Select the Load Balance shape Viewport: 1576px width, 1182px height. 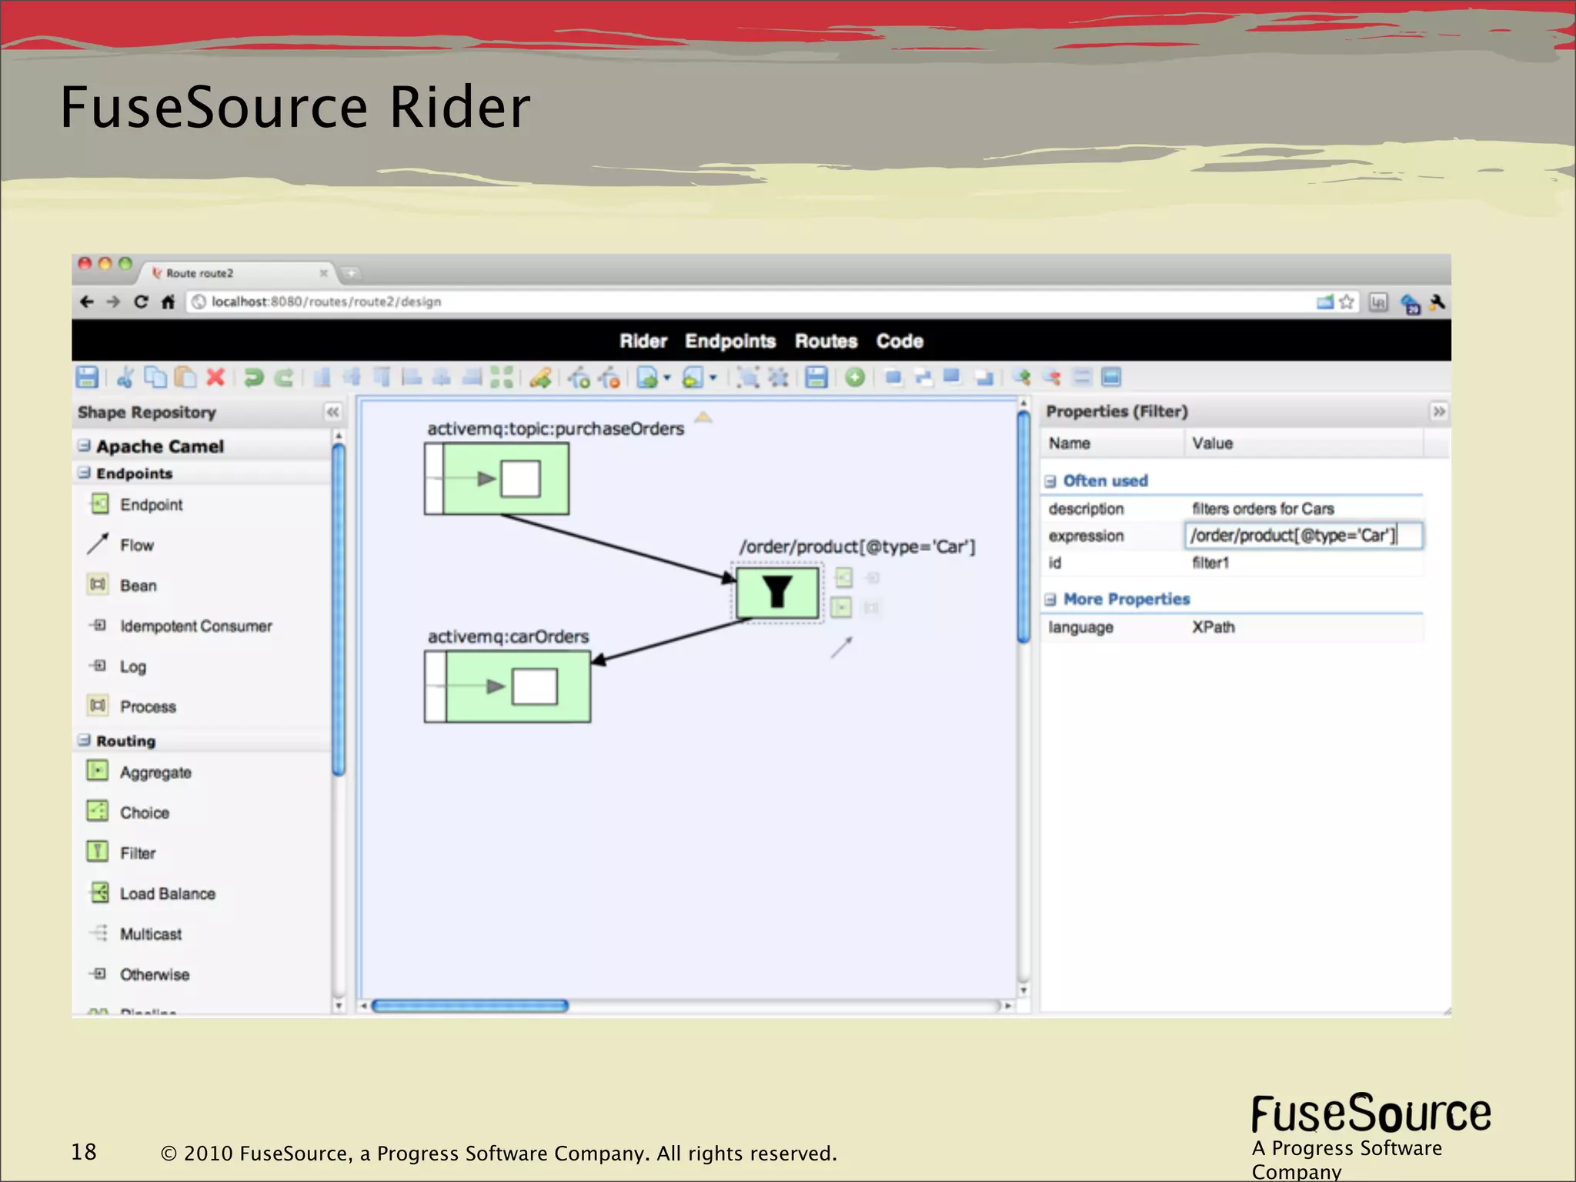click(x=167, y=893)
